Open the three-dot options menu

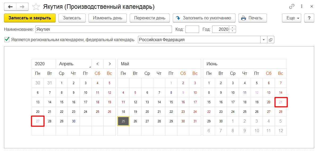point(302,6)
